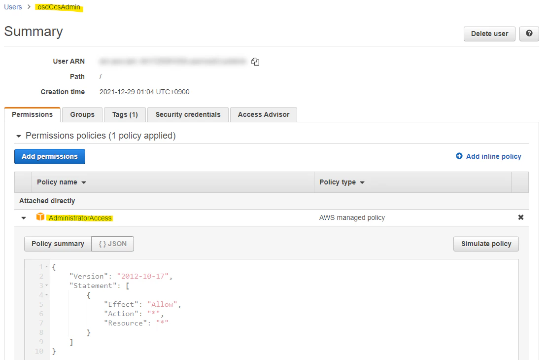
Task: Open the Security credentials tab
Action: (188, 114)
